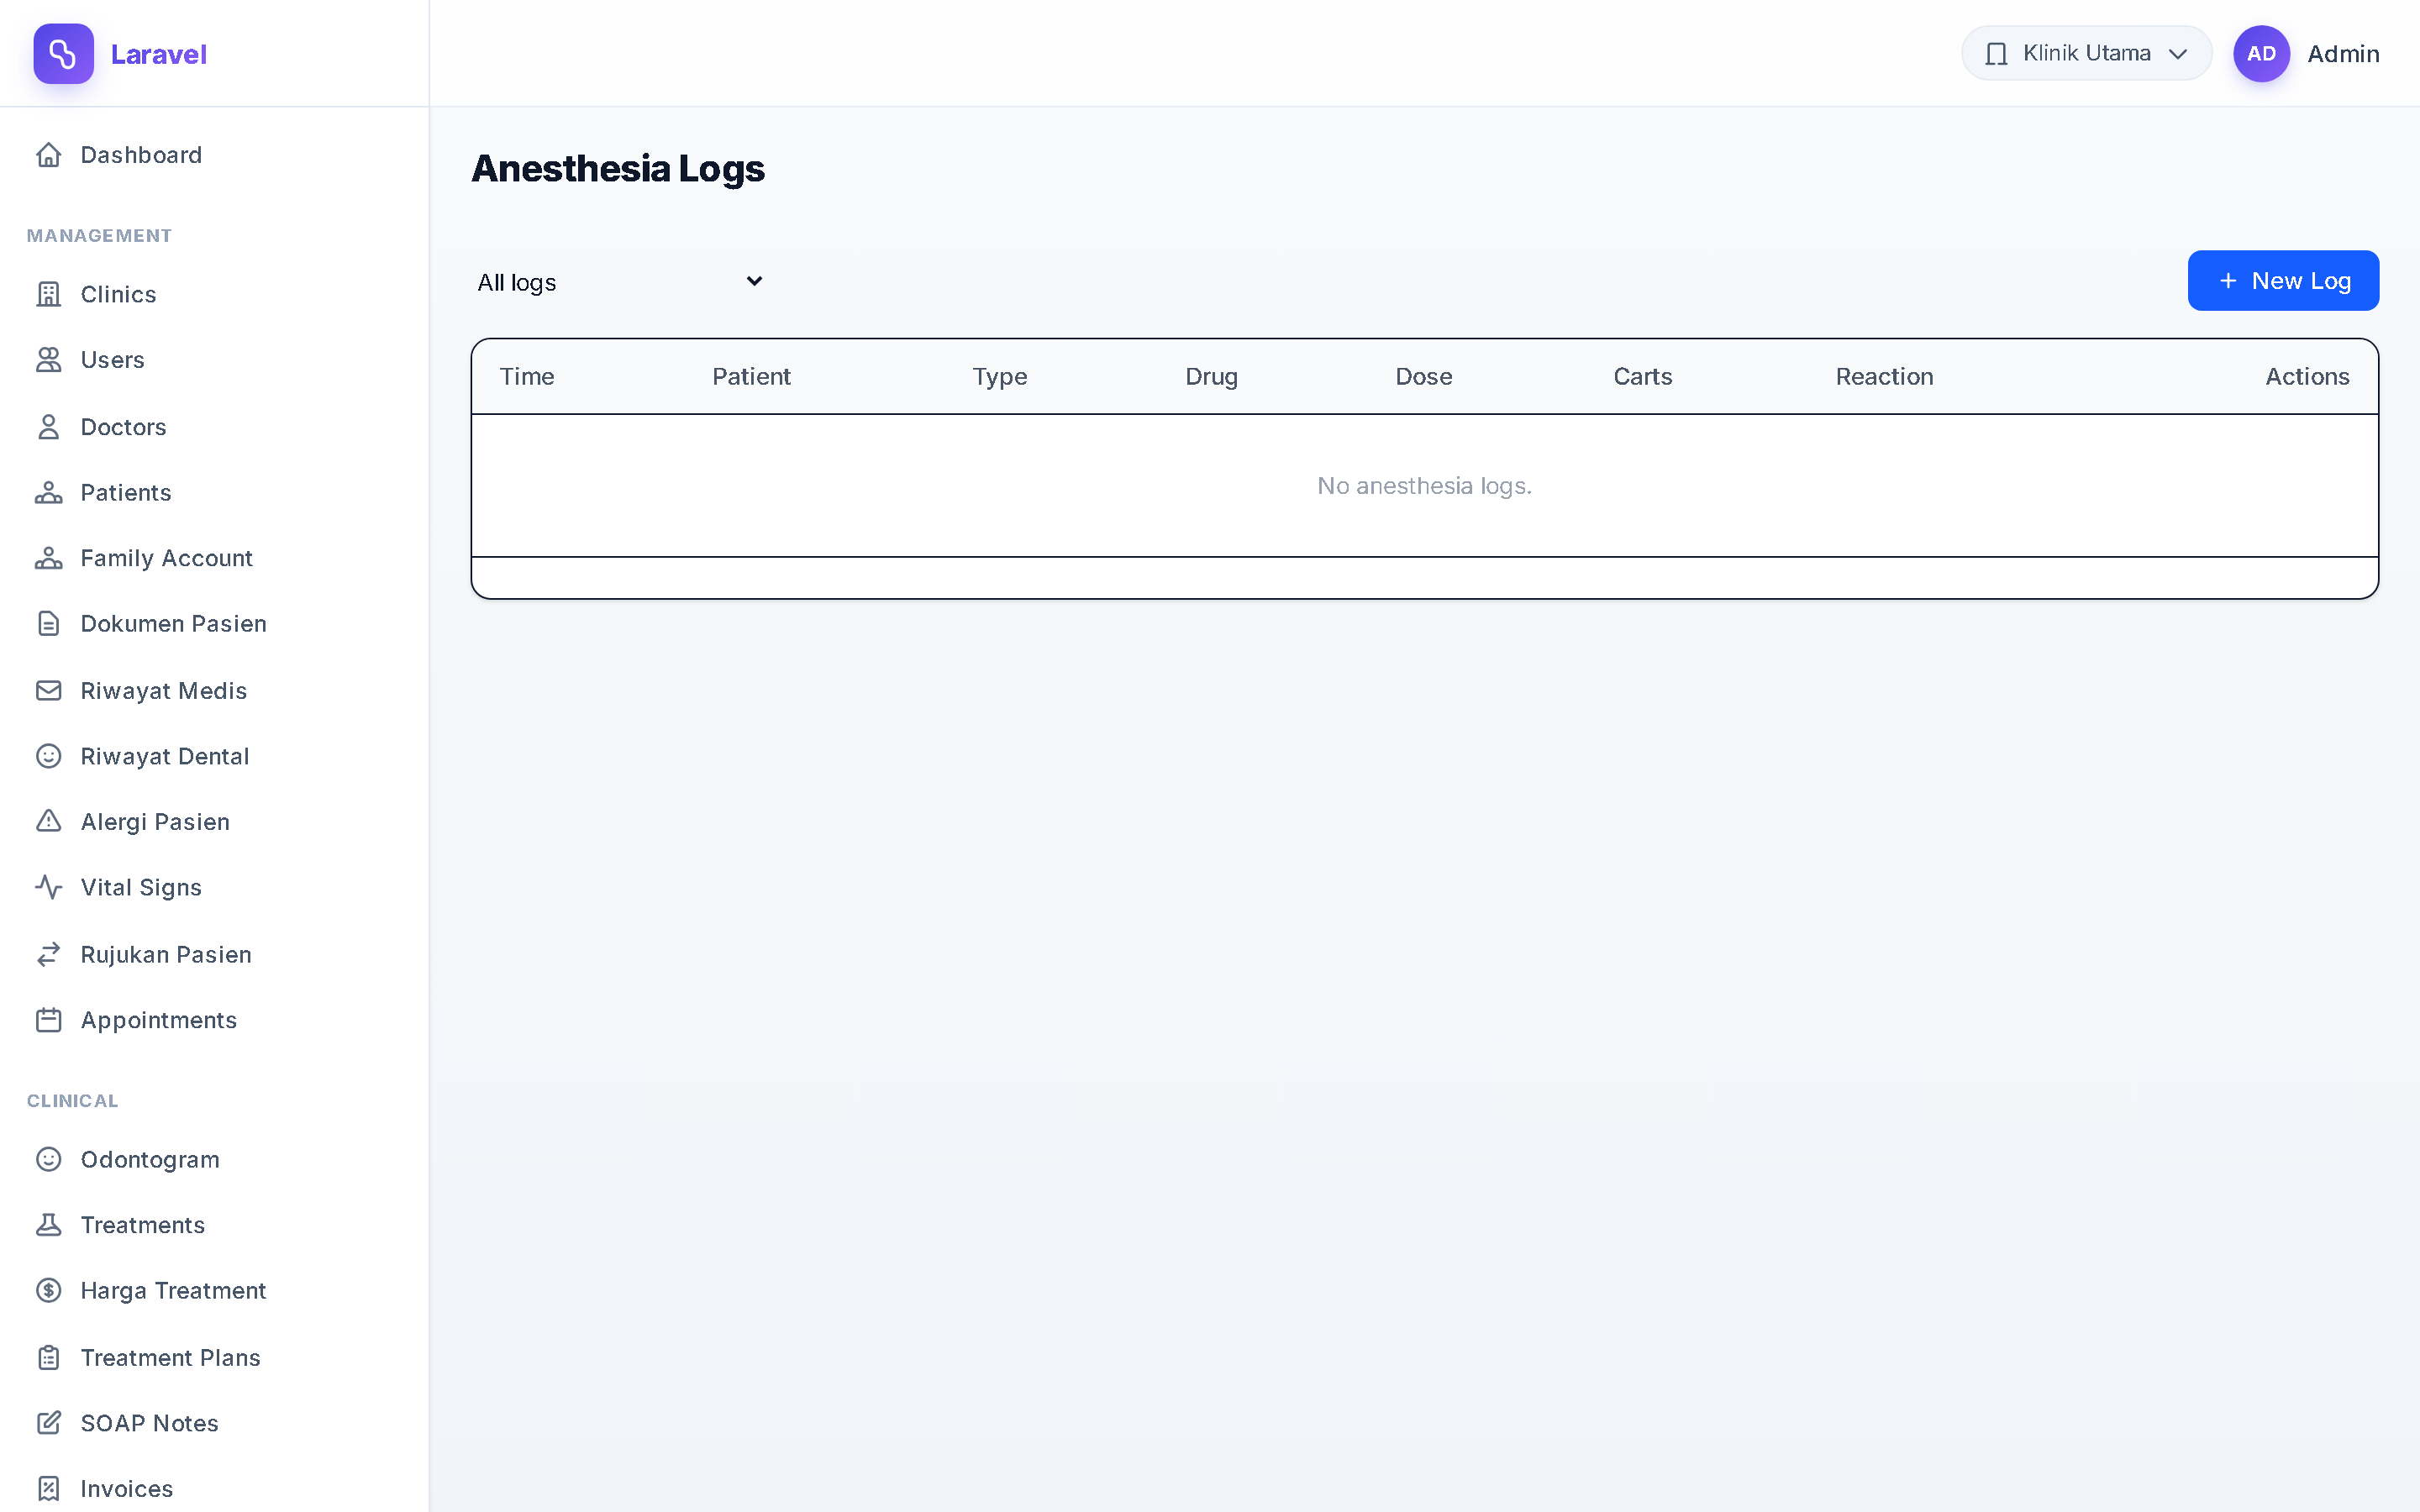Viewport: 2420px width, 1512px height.
Task: Click the Doctors person icon
Action: [x=48, y=427]
